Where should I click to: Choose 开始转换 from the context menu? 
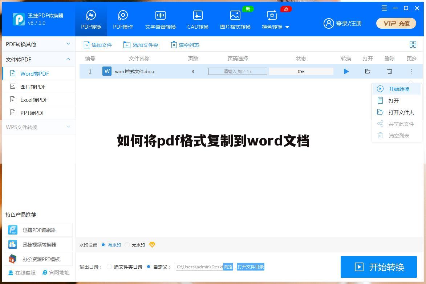pos(396,89)
